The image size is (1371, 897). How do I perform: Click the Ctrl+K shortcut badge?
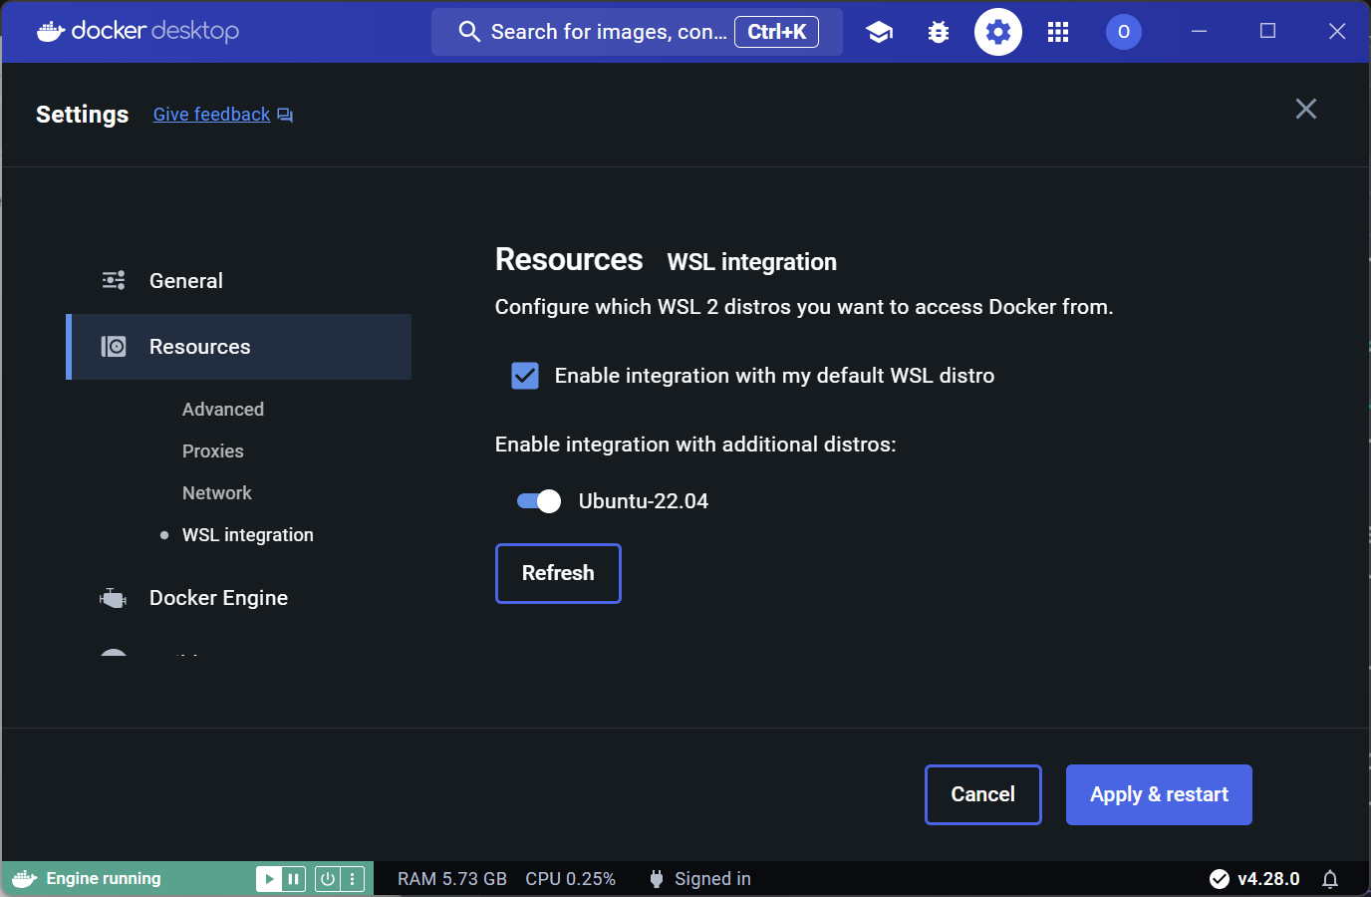(777, 32)
